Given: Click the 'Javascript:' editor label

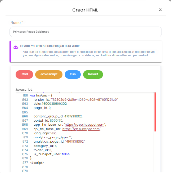Looking at the screenshot, I should [x=24, y=89].
